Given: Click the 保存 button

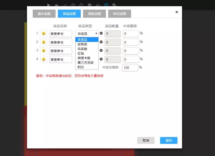Looking at the screenshot, I should click(169, 140).
